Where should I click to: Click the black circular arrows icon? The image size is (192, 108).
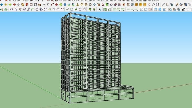[90, 5]
